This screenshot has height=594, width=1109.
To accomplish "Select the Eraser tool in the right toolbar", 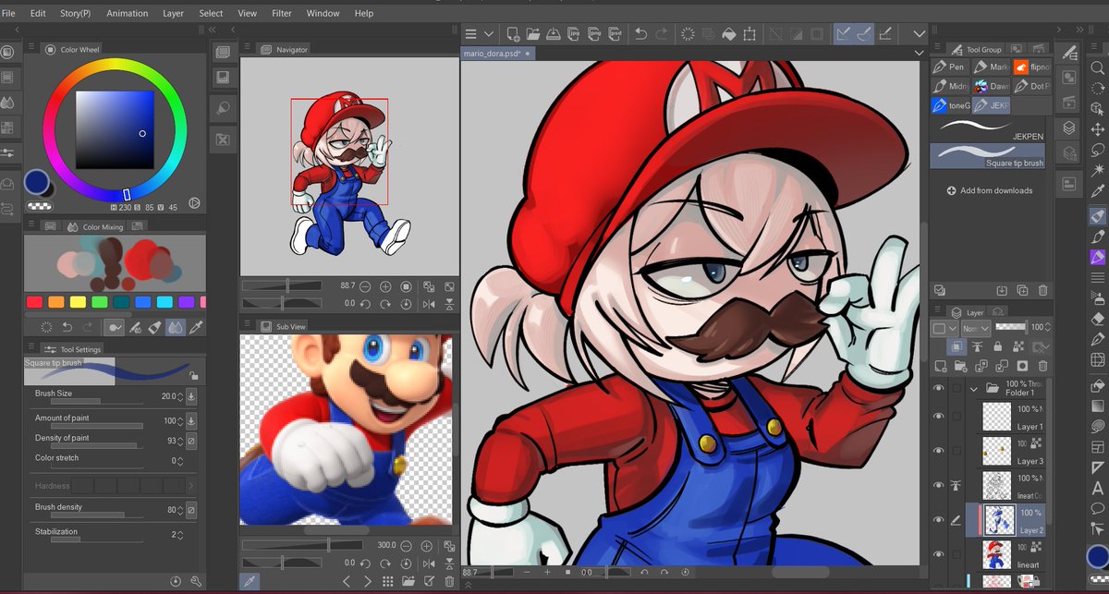I will click(1098, 320).
